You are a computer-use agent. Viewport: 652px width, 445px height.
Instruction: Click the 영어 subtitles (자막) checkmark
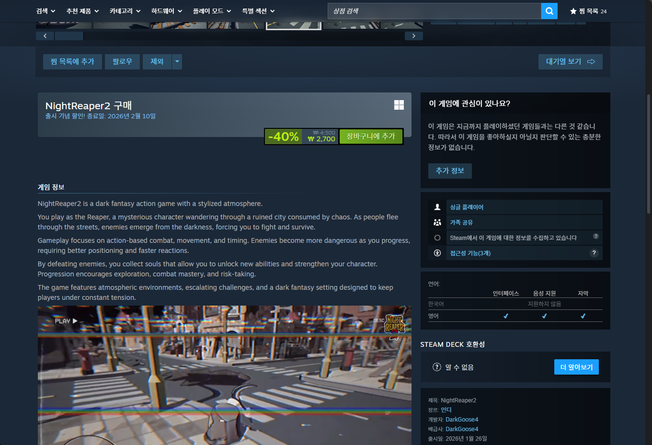pos(583,316)
